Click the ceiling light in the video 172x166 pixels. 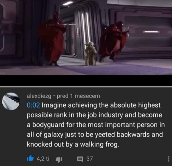click(x=68, y=3)
